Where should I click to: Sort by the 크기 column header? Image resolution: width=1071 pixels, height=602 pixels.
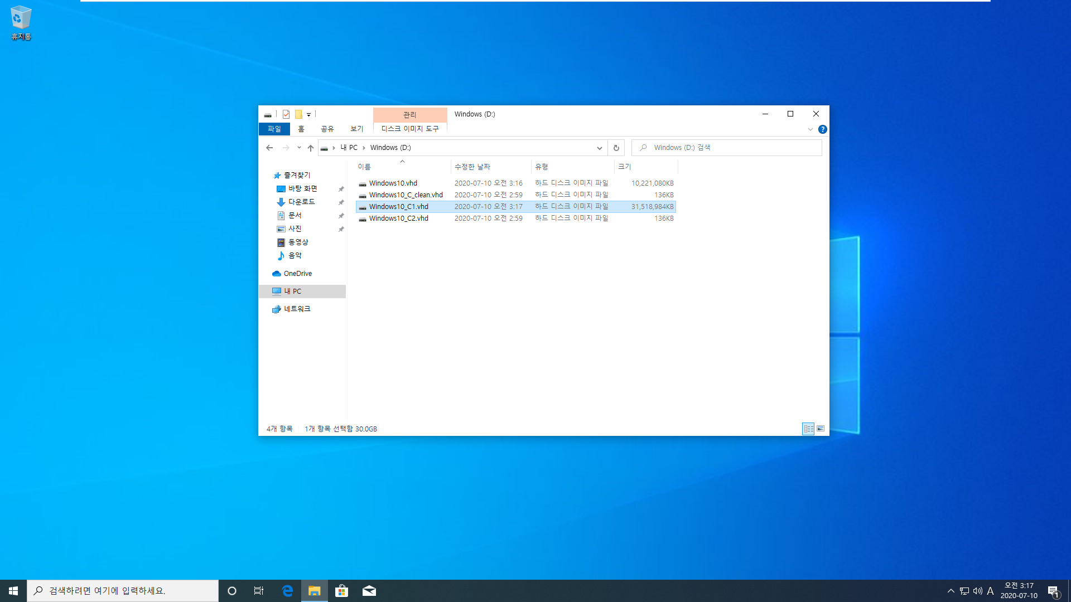click(x=646, y=167)
